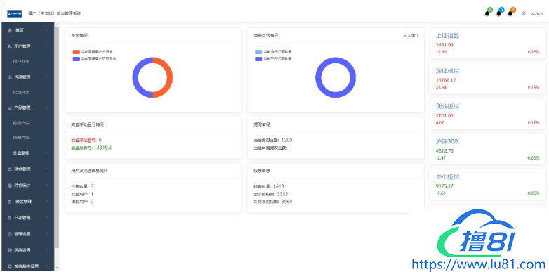The width and height of the screenshot is (549, 272).
Task: Expand the 持仓管理 chevron arrow
Action: (x=47, y=169)
